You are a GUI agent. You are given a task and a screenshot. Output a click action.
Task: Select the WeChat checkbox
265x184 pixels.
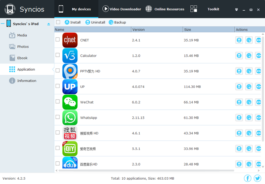(x=58, y=101)
